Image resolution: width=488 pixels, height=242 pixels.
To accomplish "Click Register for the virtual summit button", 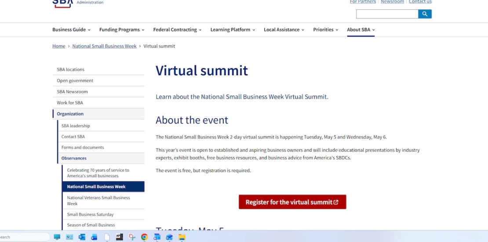I will click(292, 202).
